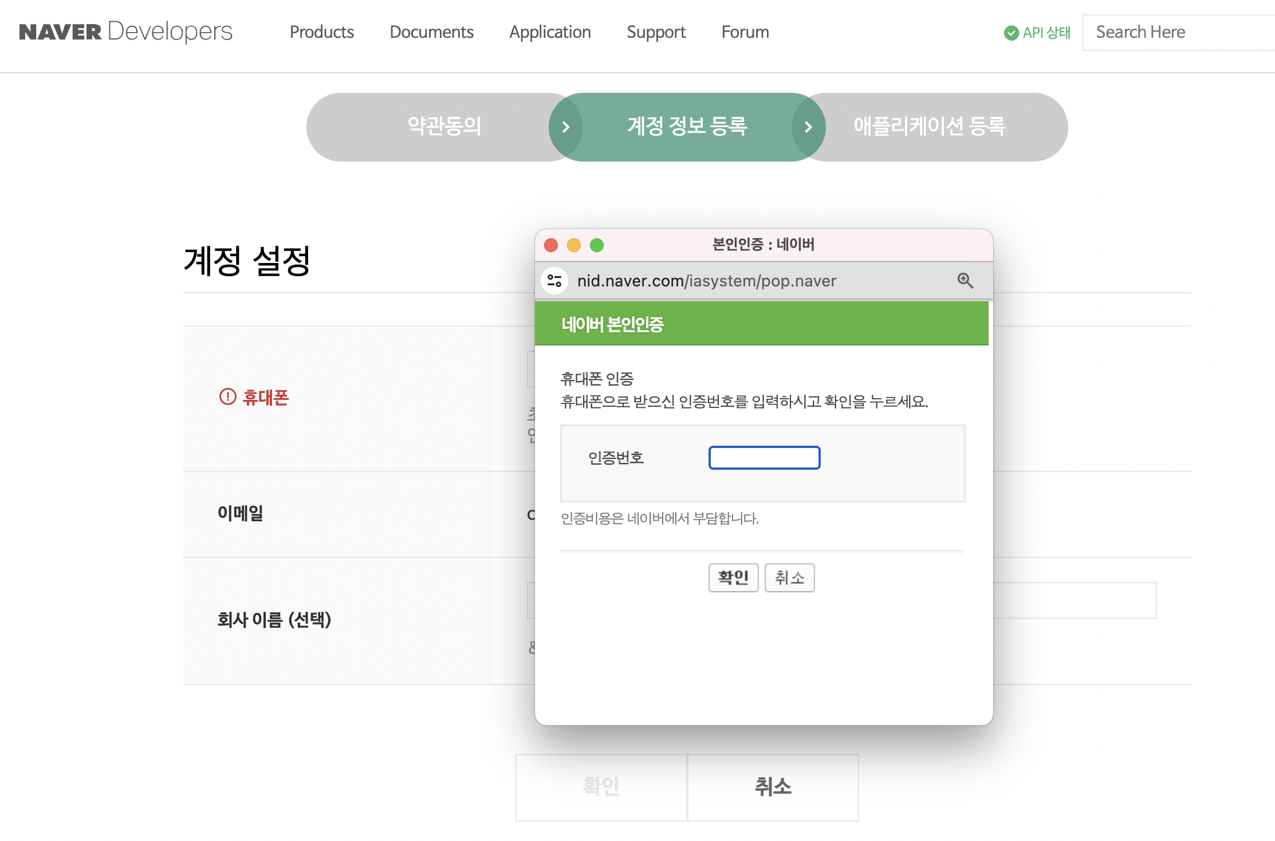Click the disabled 확인 button at page bottom
Viewport: 1275px width, 841px height.
point(601,787)
